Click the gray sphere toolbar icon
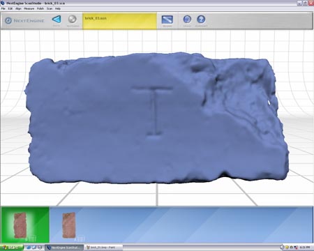 coord(73,19)
